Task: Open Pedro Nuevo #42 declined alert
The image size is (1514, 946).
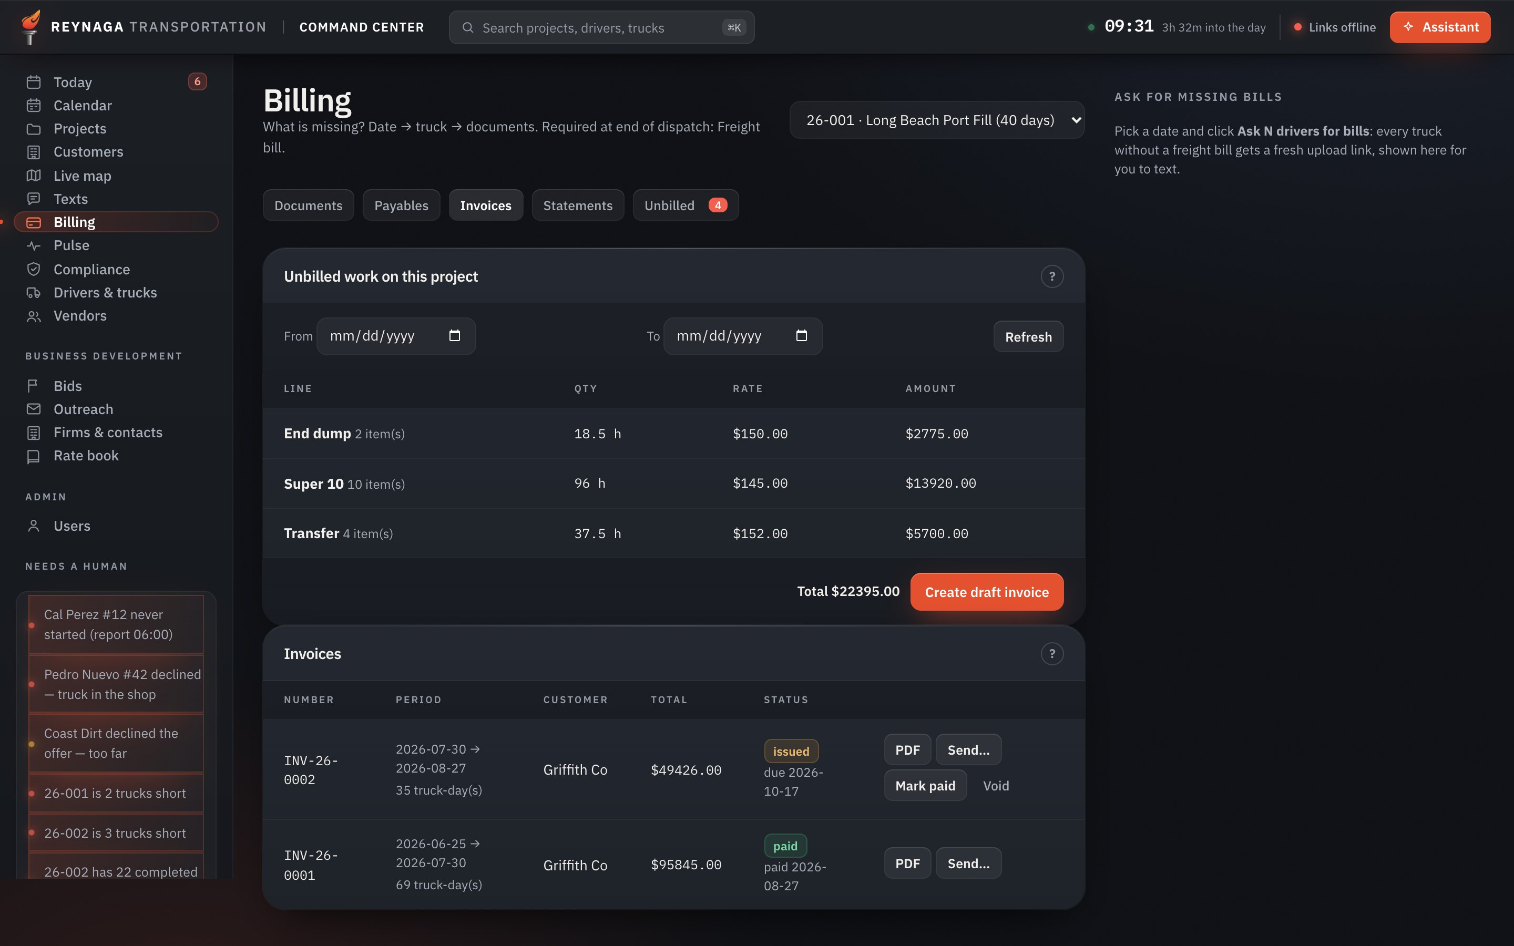Action: pos(116,684)
